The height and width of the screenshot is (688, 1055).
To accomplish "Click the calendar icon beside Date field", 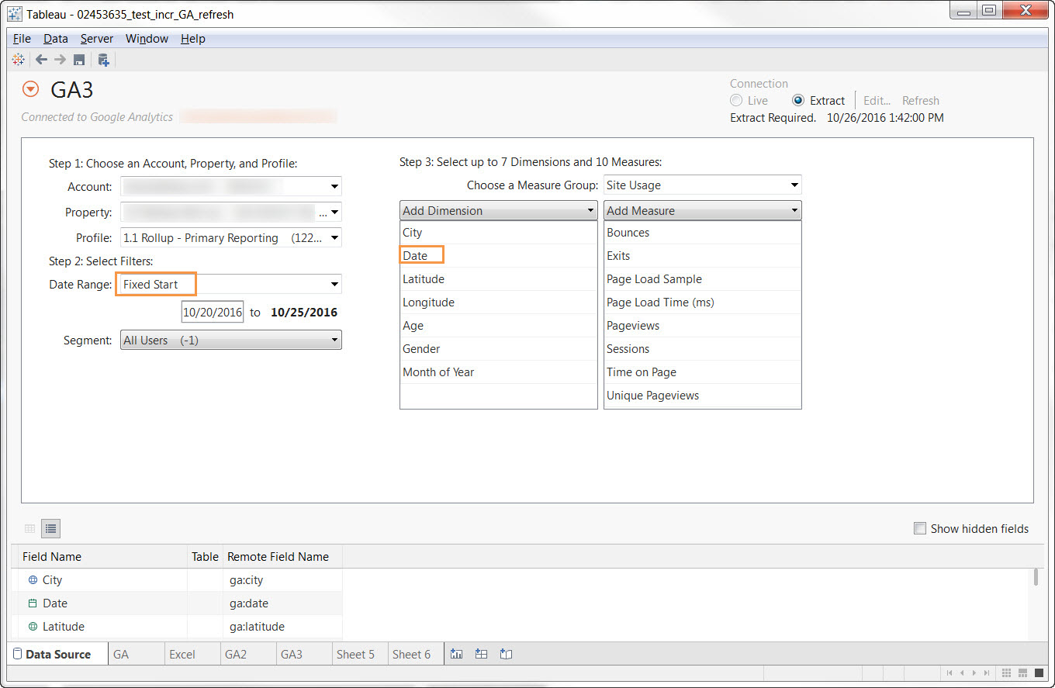I will point(33,603).
